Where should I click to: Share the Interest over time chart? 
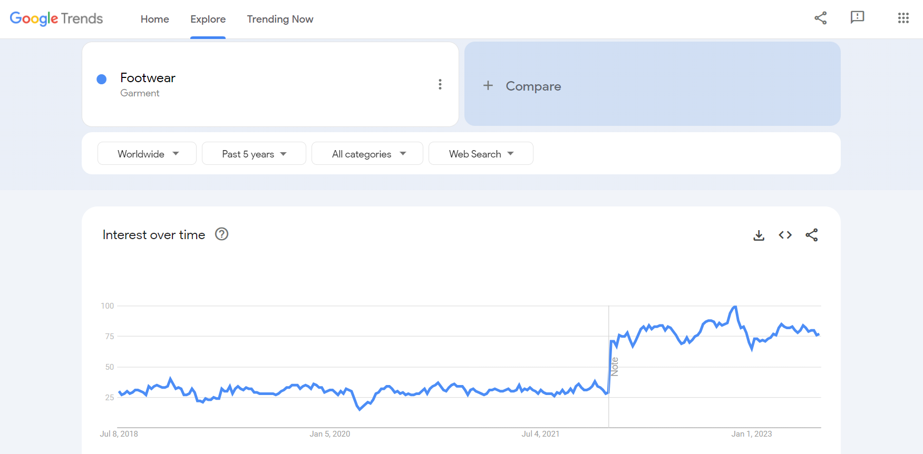coord(811,235)
